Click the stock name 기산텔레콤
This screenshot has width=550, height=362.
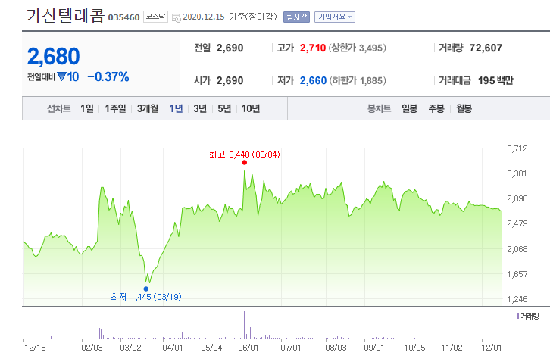65,15
